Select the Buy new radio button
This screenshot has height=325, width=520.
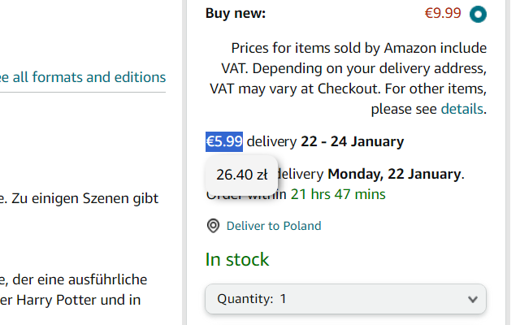pyautogui.click(x=478, y=14)
